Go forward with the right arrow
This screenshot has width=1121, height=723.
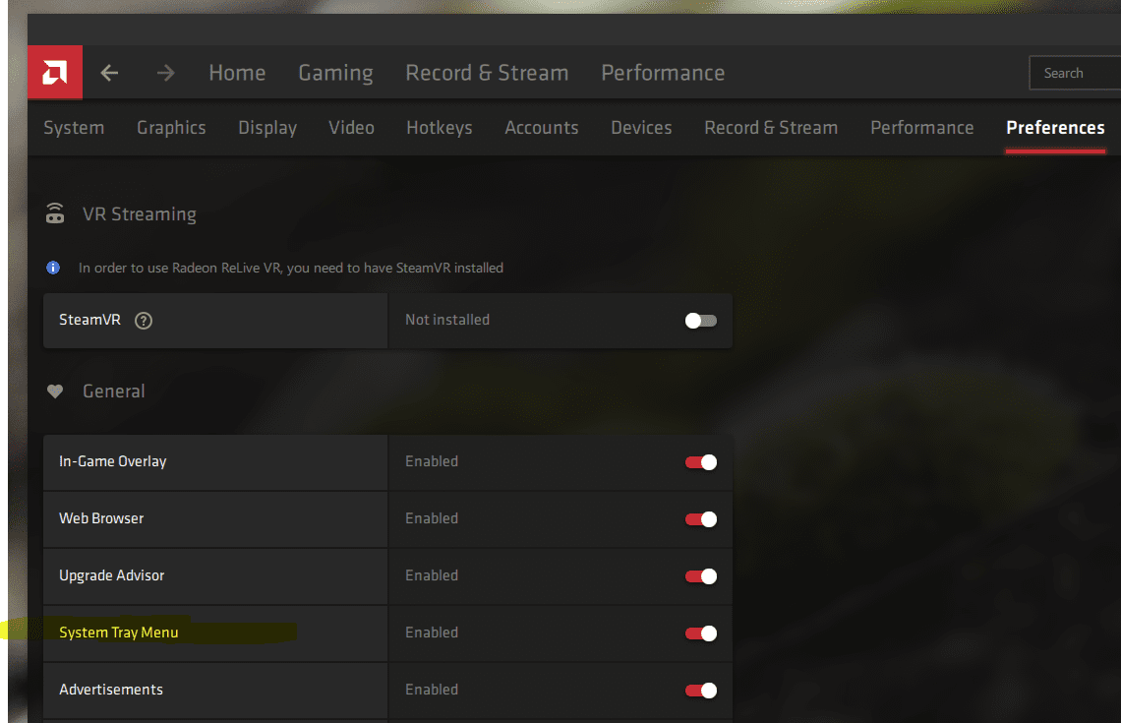(165, 73)
